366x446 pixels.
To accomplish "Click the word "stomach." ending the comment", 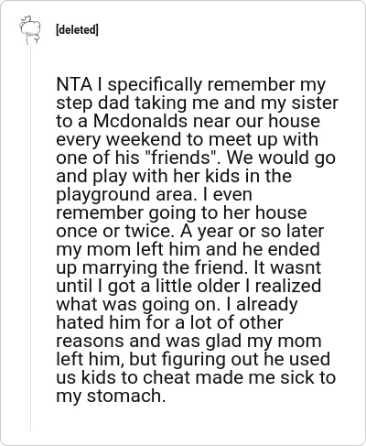I will 126,396.
